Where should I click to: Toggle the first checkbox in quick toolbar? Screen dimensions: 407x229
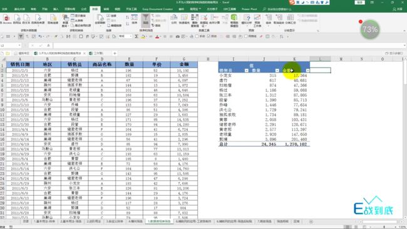[197, 36]
